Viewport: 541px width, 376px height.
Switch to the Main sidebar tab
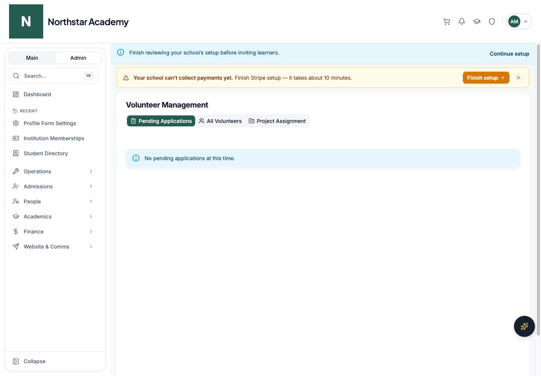(x=32, y=58)
